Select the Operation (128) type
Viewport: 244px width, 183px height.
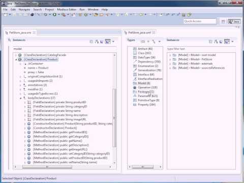point(147,87)
